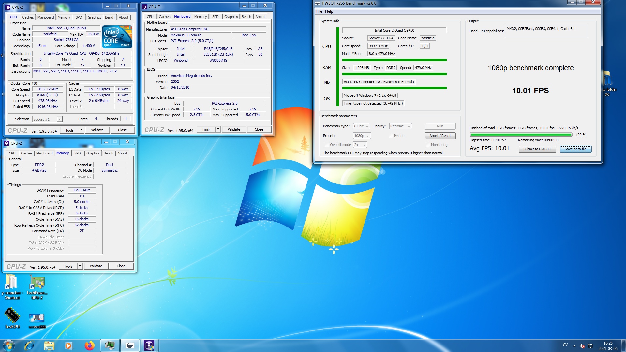626x352 pixels.
Task: Click the title bar icon of the CPU-Z Mainboard window
Action: pos(144,7)
